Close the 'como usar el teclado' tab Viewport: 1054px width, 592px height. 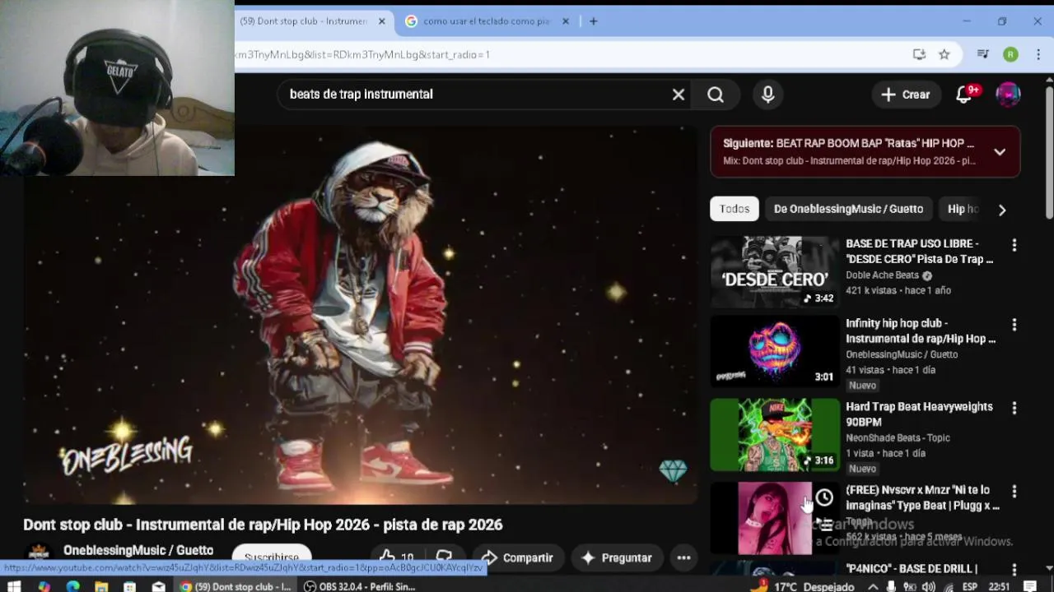point(565,21)
